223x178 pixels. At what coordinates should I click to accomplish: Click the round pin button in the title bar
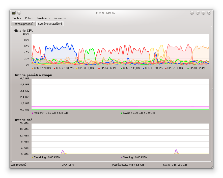[19, 13]
